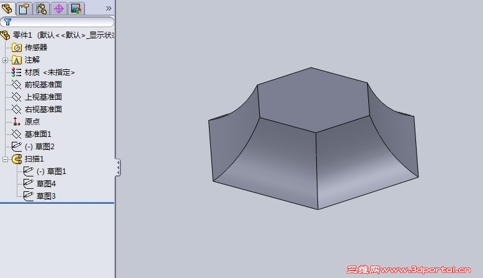The image size is (483, 278).
Task: Click the sweep icon for 扫描1
Action: pyautogui.click(x=17, y=159)
